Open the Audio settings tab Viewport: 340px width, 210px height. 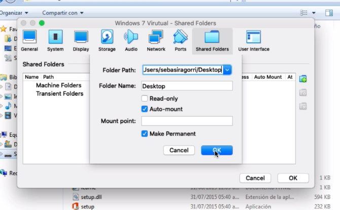click(x=131, y=41)
